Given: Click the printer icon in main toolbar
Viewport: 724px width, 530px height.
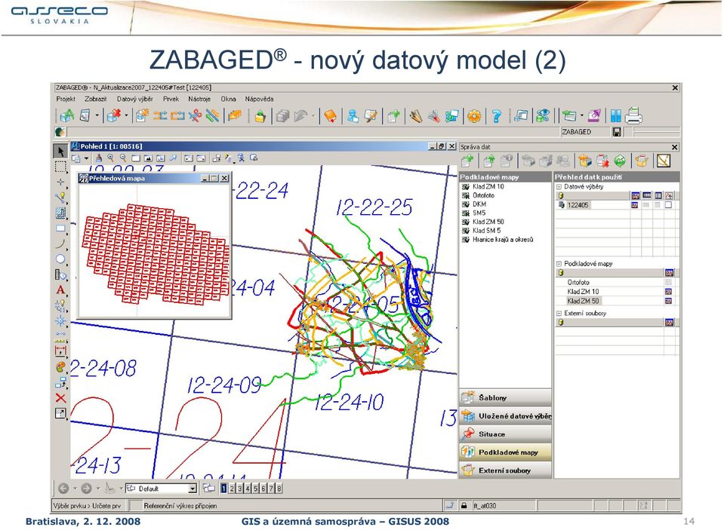Looking at the screenshot, I should pyautogui.click(x=633, y=115).
